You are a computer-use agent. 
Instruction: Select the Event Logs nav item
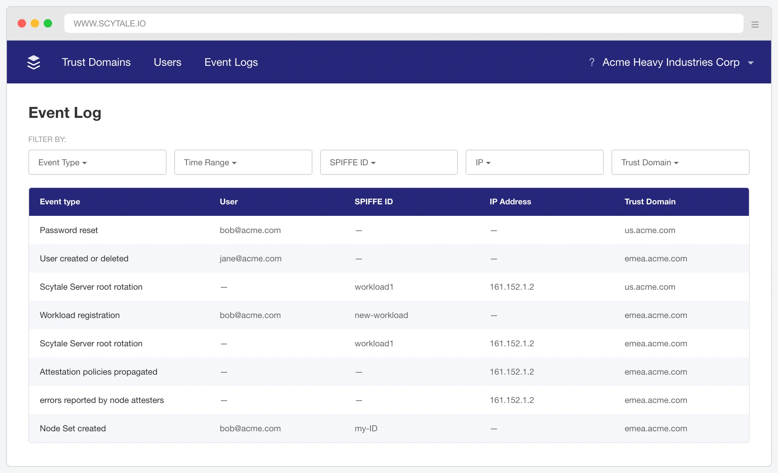coord(231,62)
